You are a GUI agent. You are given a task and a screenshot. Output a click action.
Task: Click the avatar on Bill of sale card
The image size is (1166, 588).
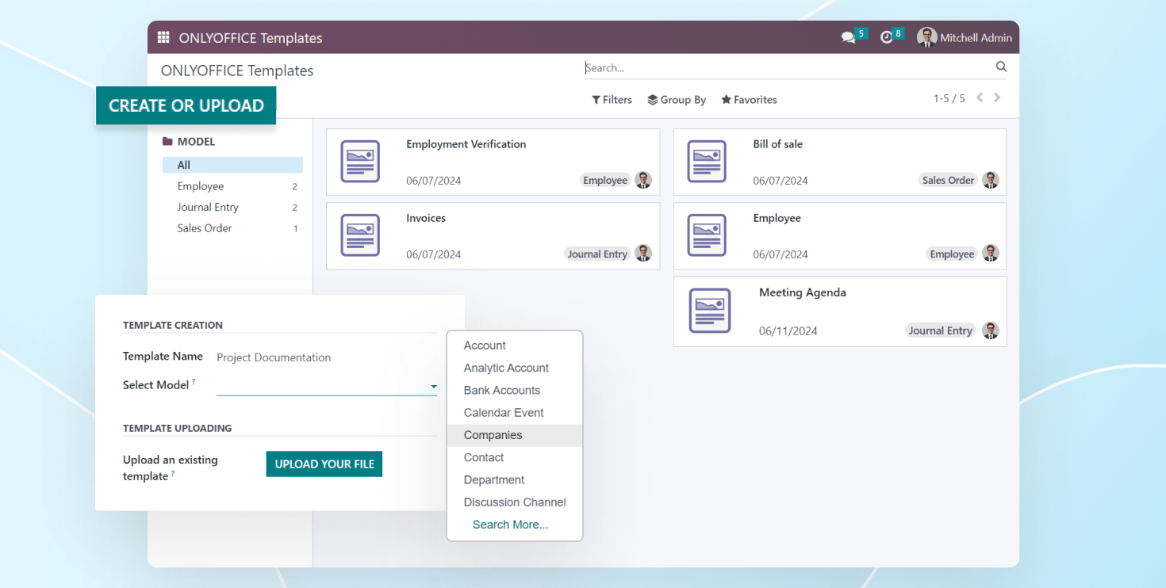tap(991, 180)
